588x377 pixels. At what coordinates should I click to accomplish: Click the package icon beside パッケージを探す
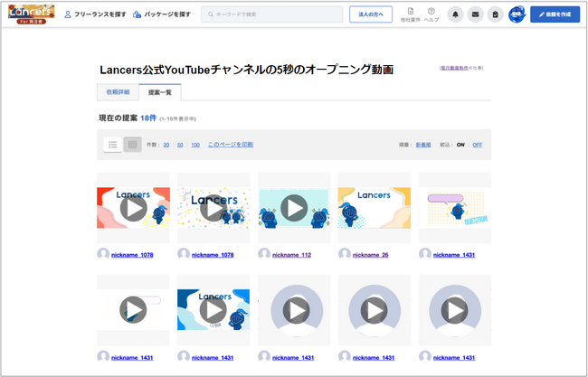(138, 14)
